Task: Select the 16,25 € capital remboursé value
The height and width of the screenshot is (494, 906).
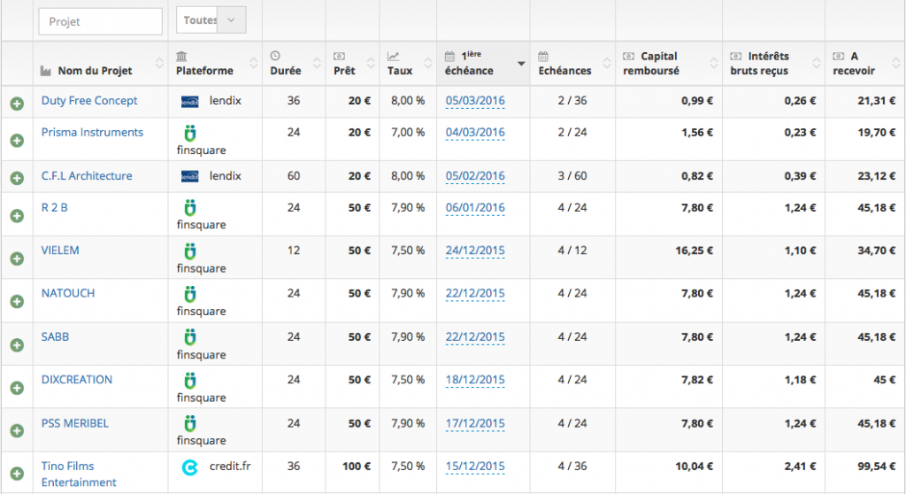Action: click(x=694, y=251)
